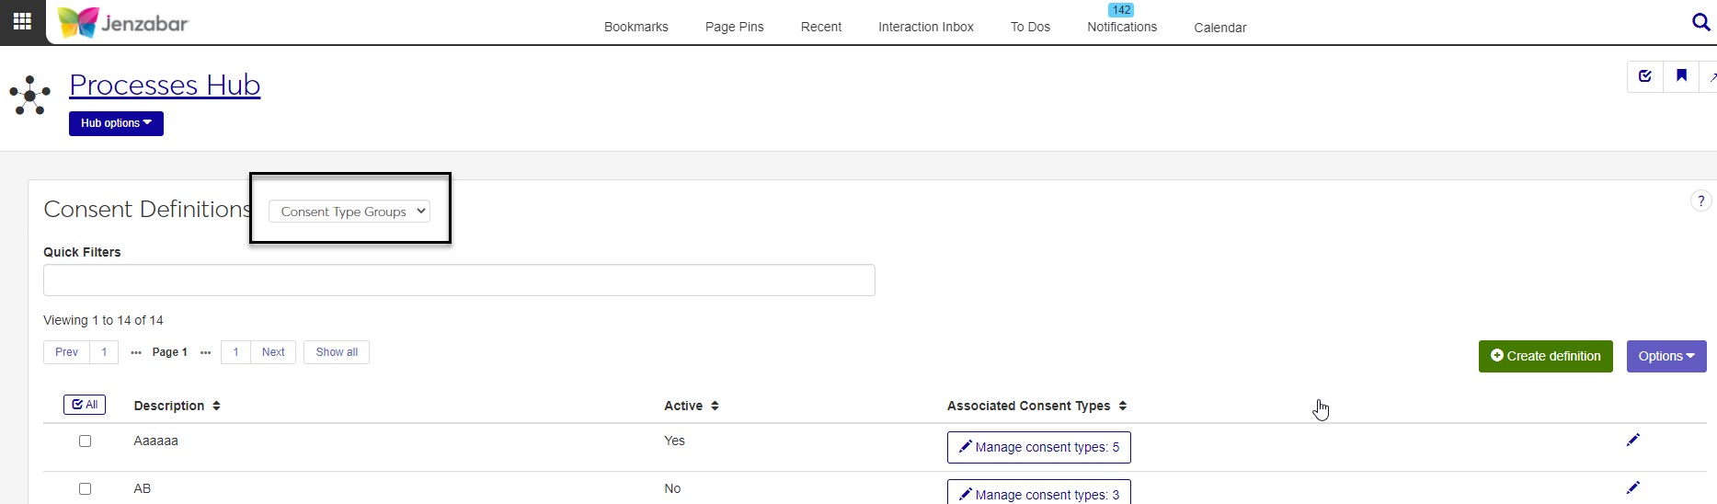Click the Create definition button

[x=1545, y=357]
